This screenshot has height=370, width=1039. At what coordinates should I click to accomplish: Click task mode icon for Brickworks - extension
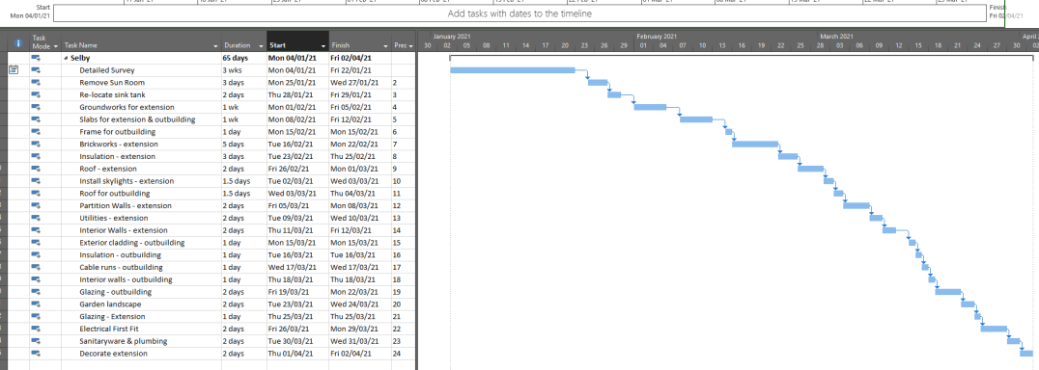click(x=36, y=144)
